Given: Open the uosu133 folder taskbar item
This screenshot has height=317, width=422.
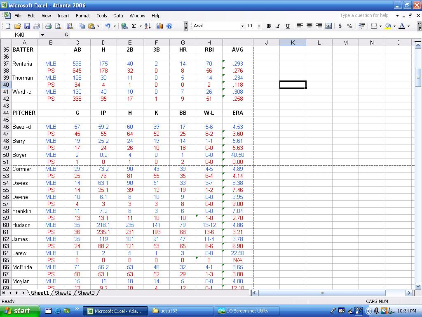Looking at the screenshot, I should point(181,311).
